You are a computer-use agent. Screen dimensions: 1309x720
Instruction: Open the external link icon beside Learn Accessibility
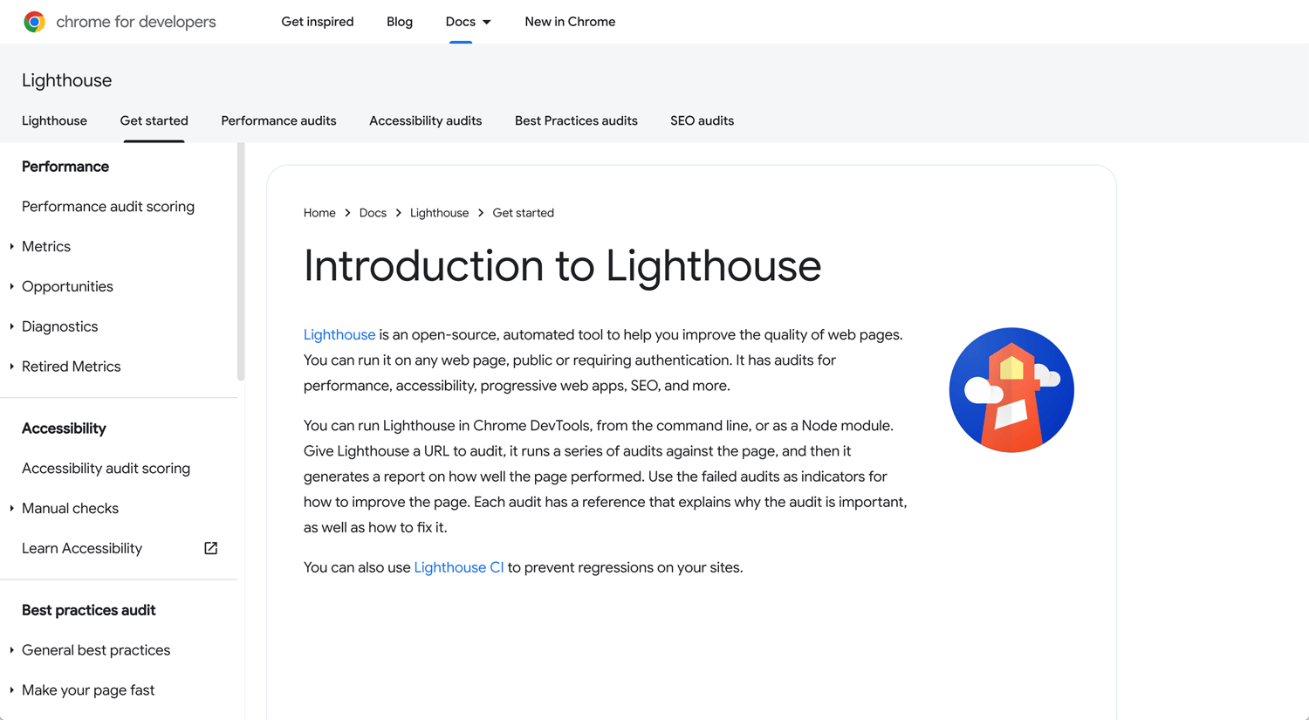pos(210,548)
